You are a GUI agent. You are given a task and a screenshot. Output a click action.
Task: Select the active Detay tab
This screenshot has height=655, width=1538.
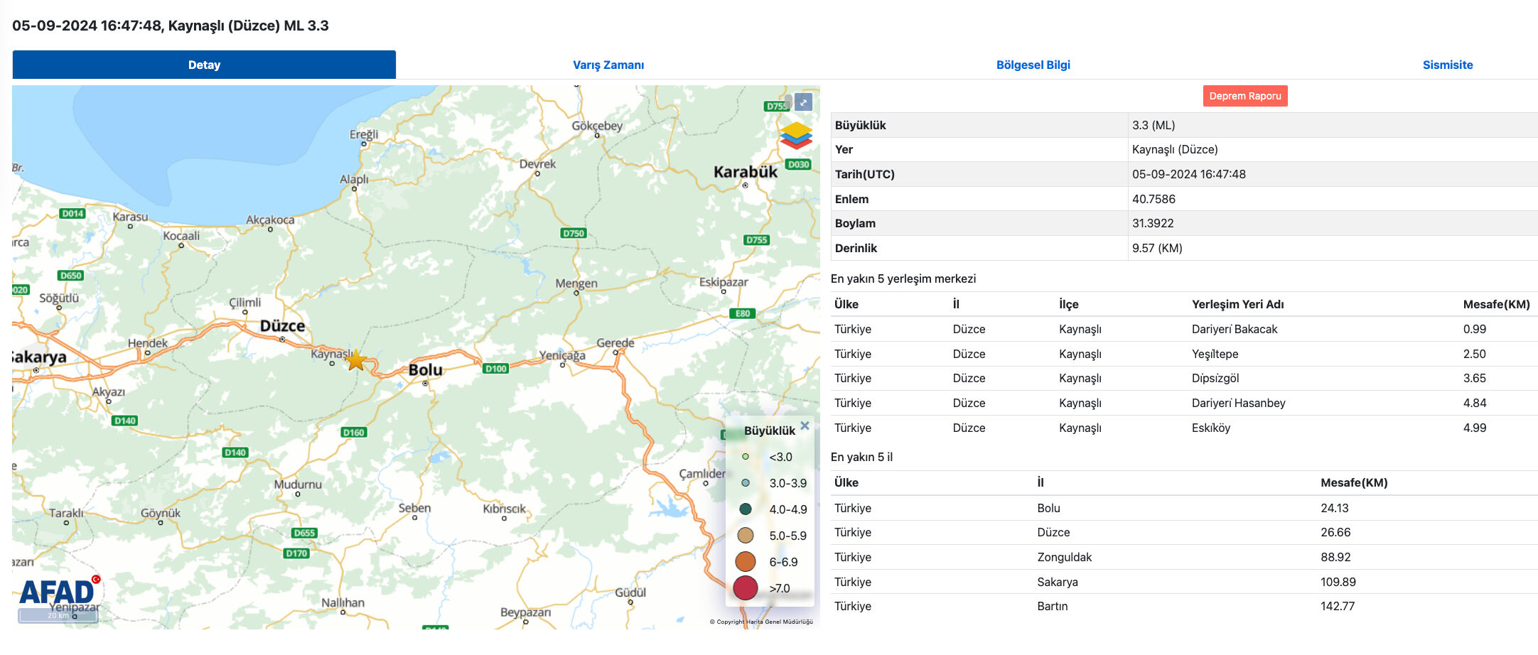[204, 65]
